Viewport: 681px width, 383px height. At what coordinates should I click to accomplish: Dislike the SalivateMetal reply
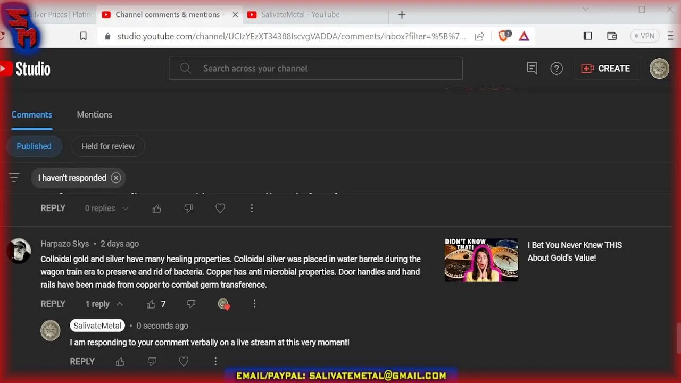(x=152, y=362)
